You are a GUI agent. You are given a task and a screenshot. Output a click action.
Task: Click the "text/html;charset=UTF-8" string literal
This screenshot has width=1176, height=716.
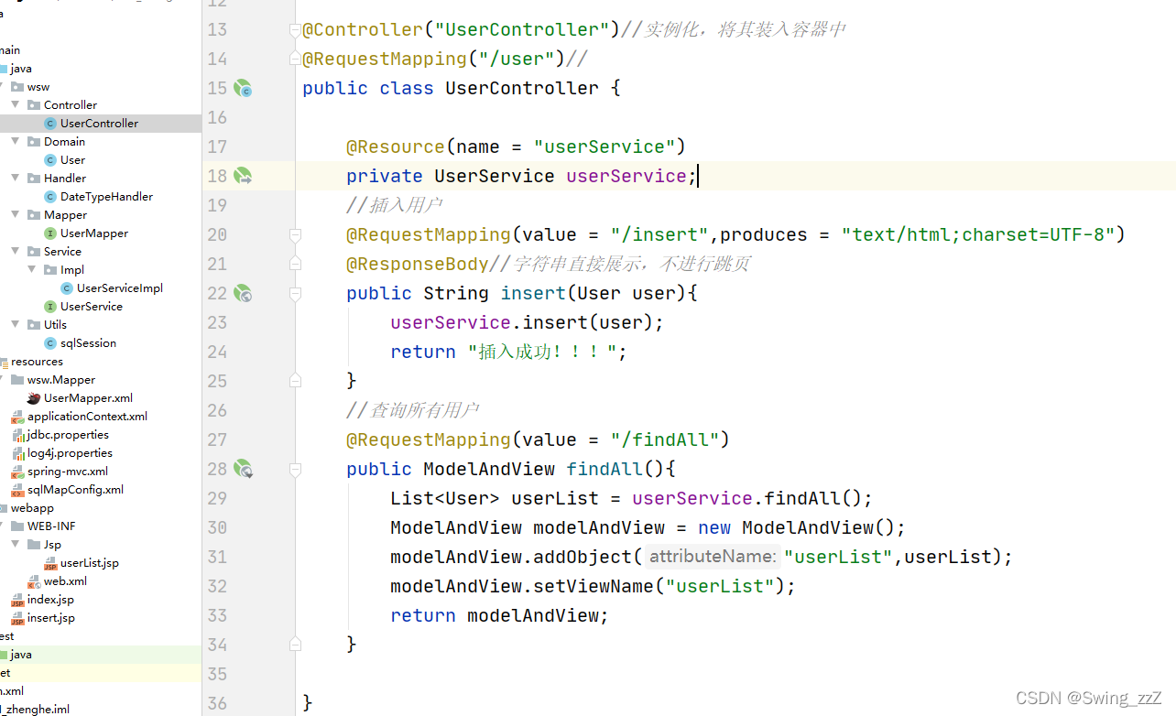pos(978,234)
